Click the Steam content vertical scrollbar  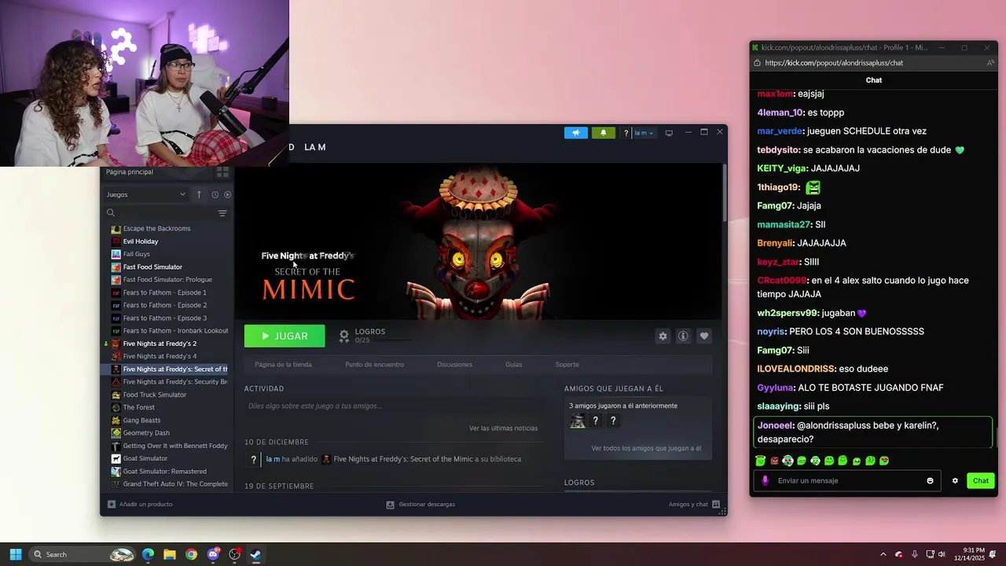(x=724, y=193)
